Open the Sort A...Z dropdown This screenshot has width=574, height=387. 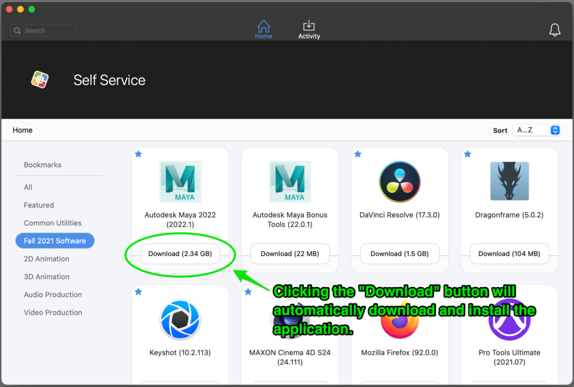[x=536, y=130]
